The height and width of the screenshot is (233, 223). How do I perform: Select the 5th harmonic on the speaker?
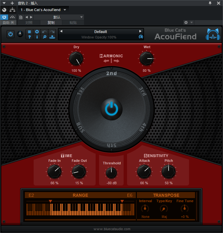click(x=111, y=145)
